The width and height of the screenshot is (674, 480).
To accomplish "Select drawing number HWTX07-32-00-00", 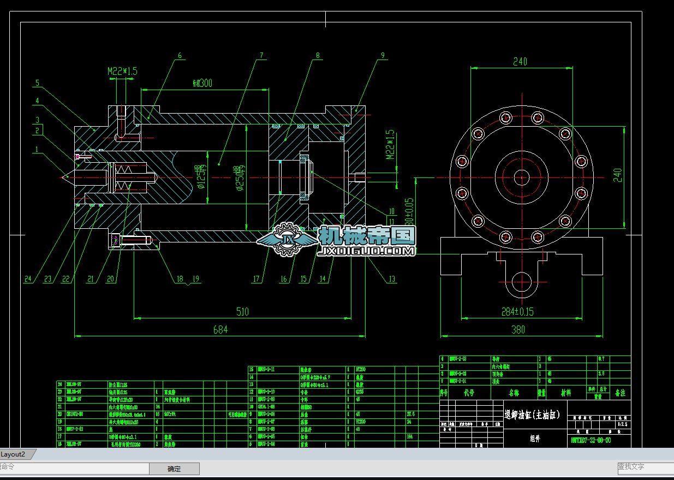I will 591,440.
